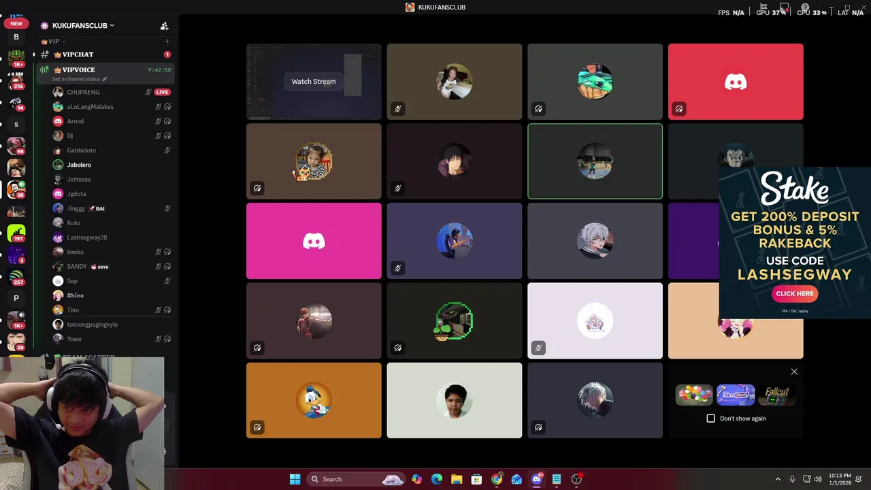The width and height of the screenshot is (871, 490).
Task: Open Microsoft Store from the taskbar
Action: tap(476, 479)
